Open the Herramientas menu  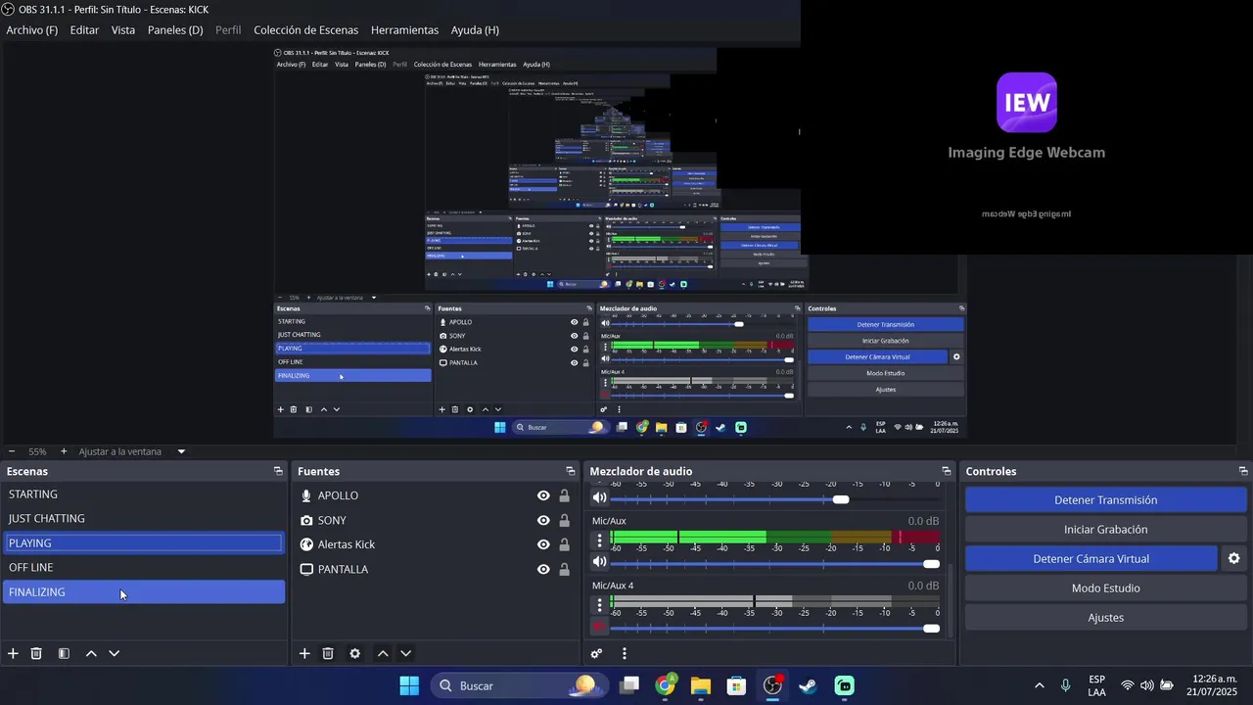(404, 30)
